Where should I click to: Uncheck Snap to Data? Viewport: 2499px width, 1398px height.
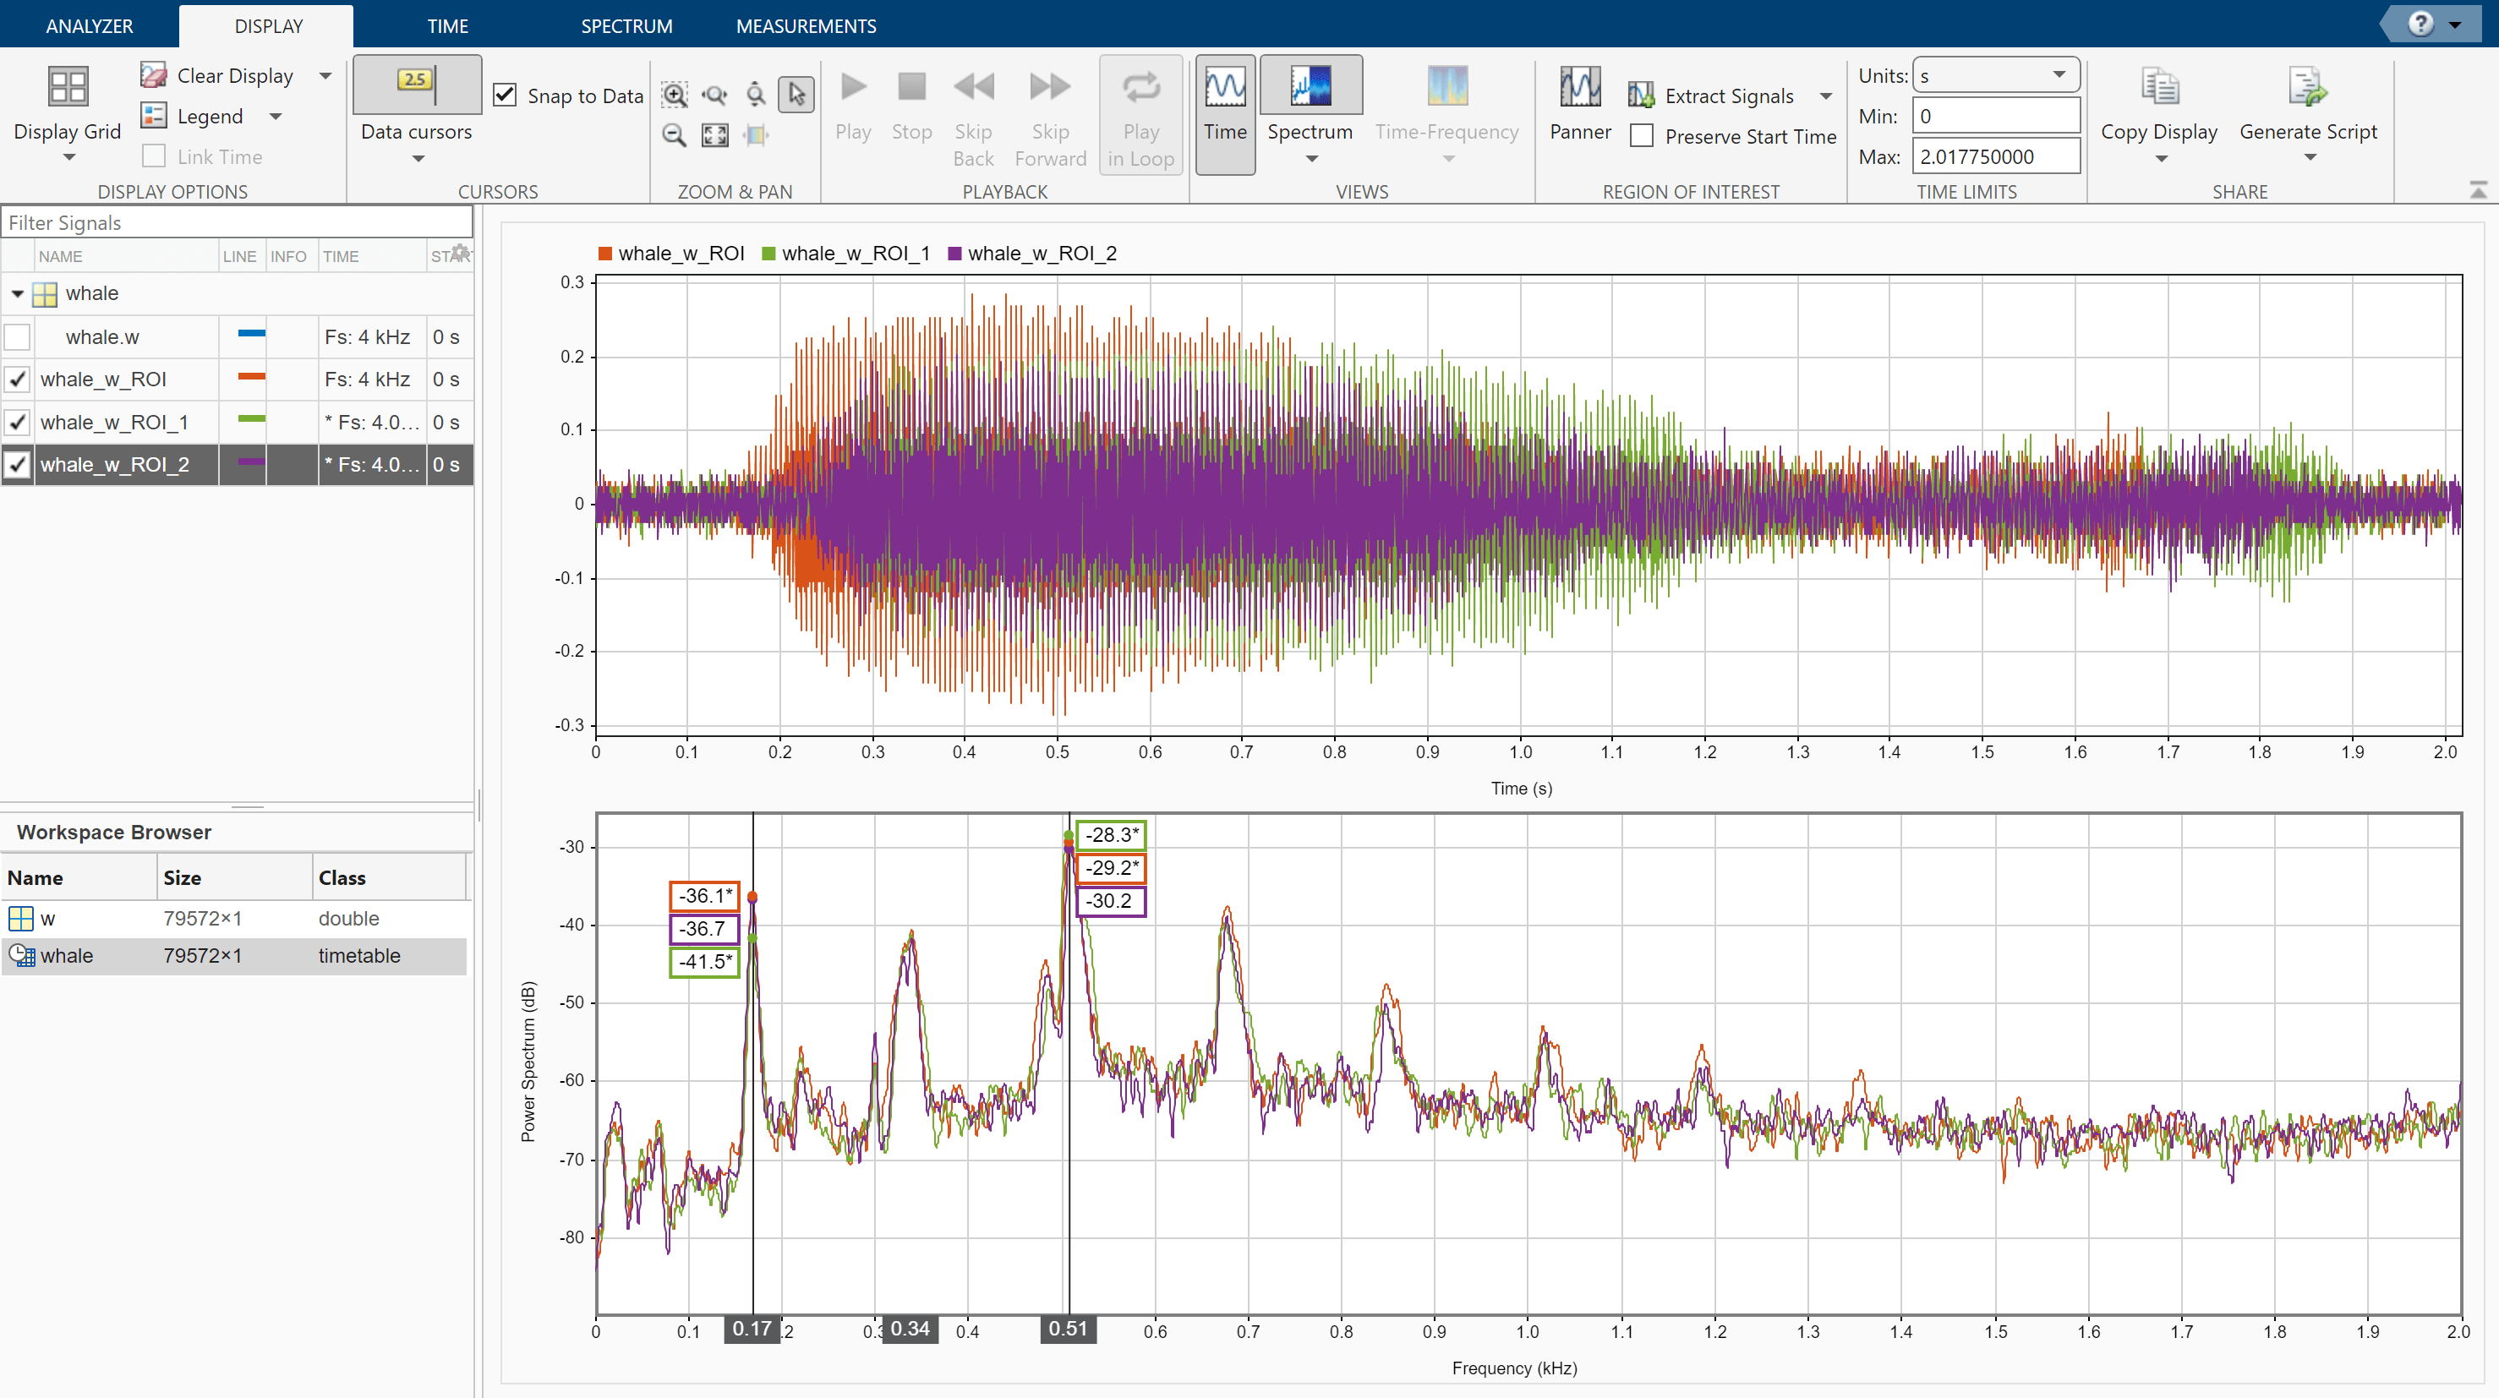(506, 94)
